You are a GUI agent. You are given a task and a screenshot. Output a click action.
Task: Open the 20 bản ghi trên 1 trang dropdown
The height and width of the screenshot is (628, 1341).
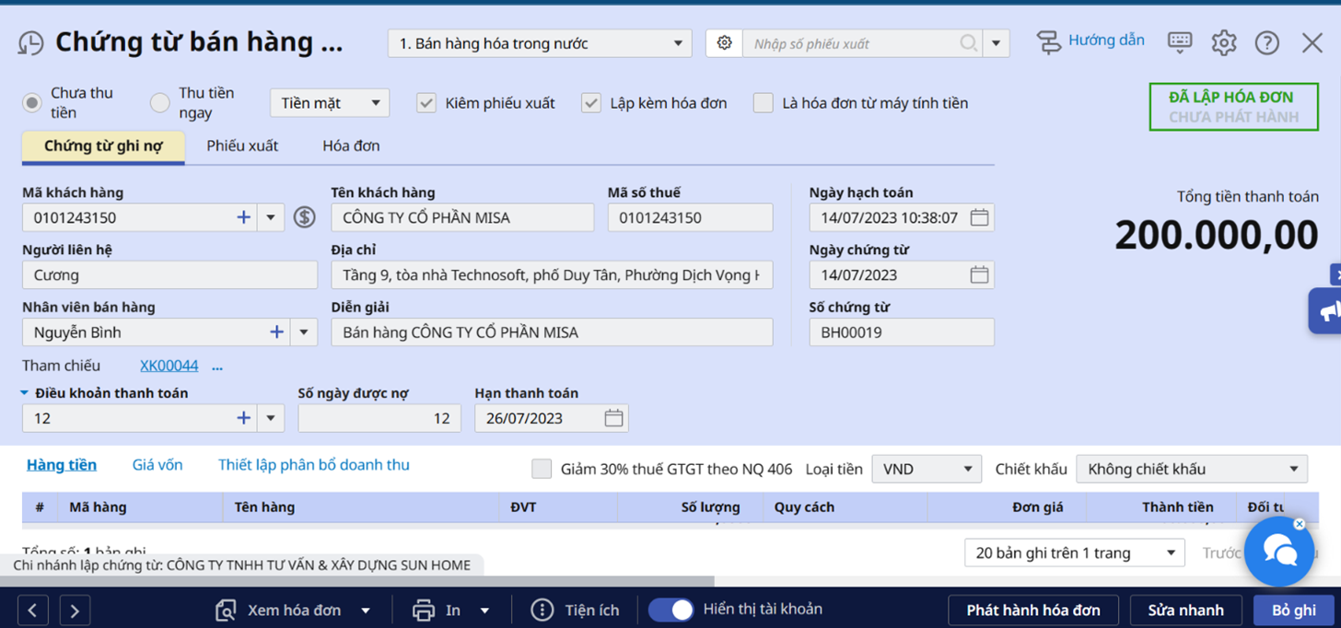tap(1074, 552)
